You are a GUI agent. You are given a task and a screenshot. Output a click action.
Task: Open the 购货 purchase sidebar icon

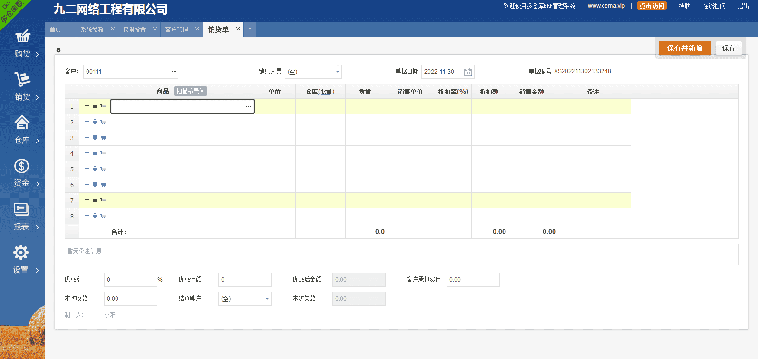tap(22, 37)
